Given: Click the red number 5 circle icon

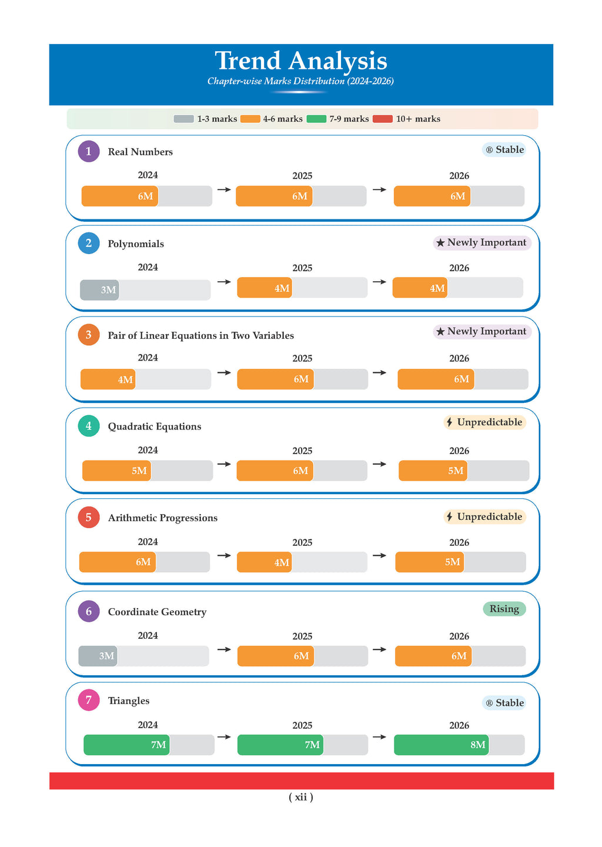Looking at the screenshot, I should [x=89, y=518].
